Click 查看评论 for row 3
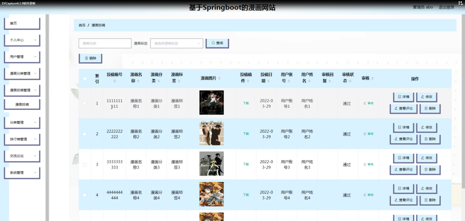 [403, 170]
